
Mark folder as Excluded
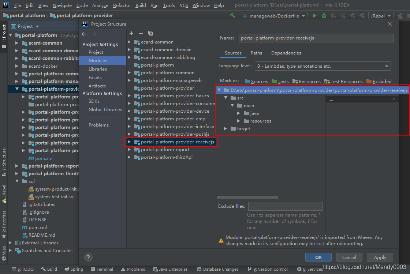(x=379, y=82)
